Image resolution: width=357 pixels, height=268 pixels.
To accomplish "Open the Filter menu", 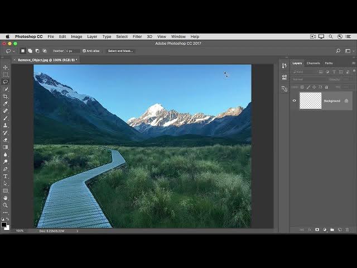I will pos(137,36).
